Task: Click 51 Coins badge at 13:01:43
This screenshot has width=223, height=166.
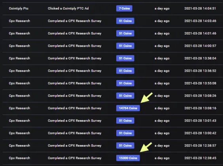Action: (125, 120)
